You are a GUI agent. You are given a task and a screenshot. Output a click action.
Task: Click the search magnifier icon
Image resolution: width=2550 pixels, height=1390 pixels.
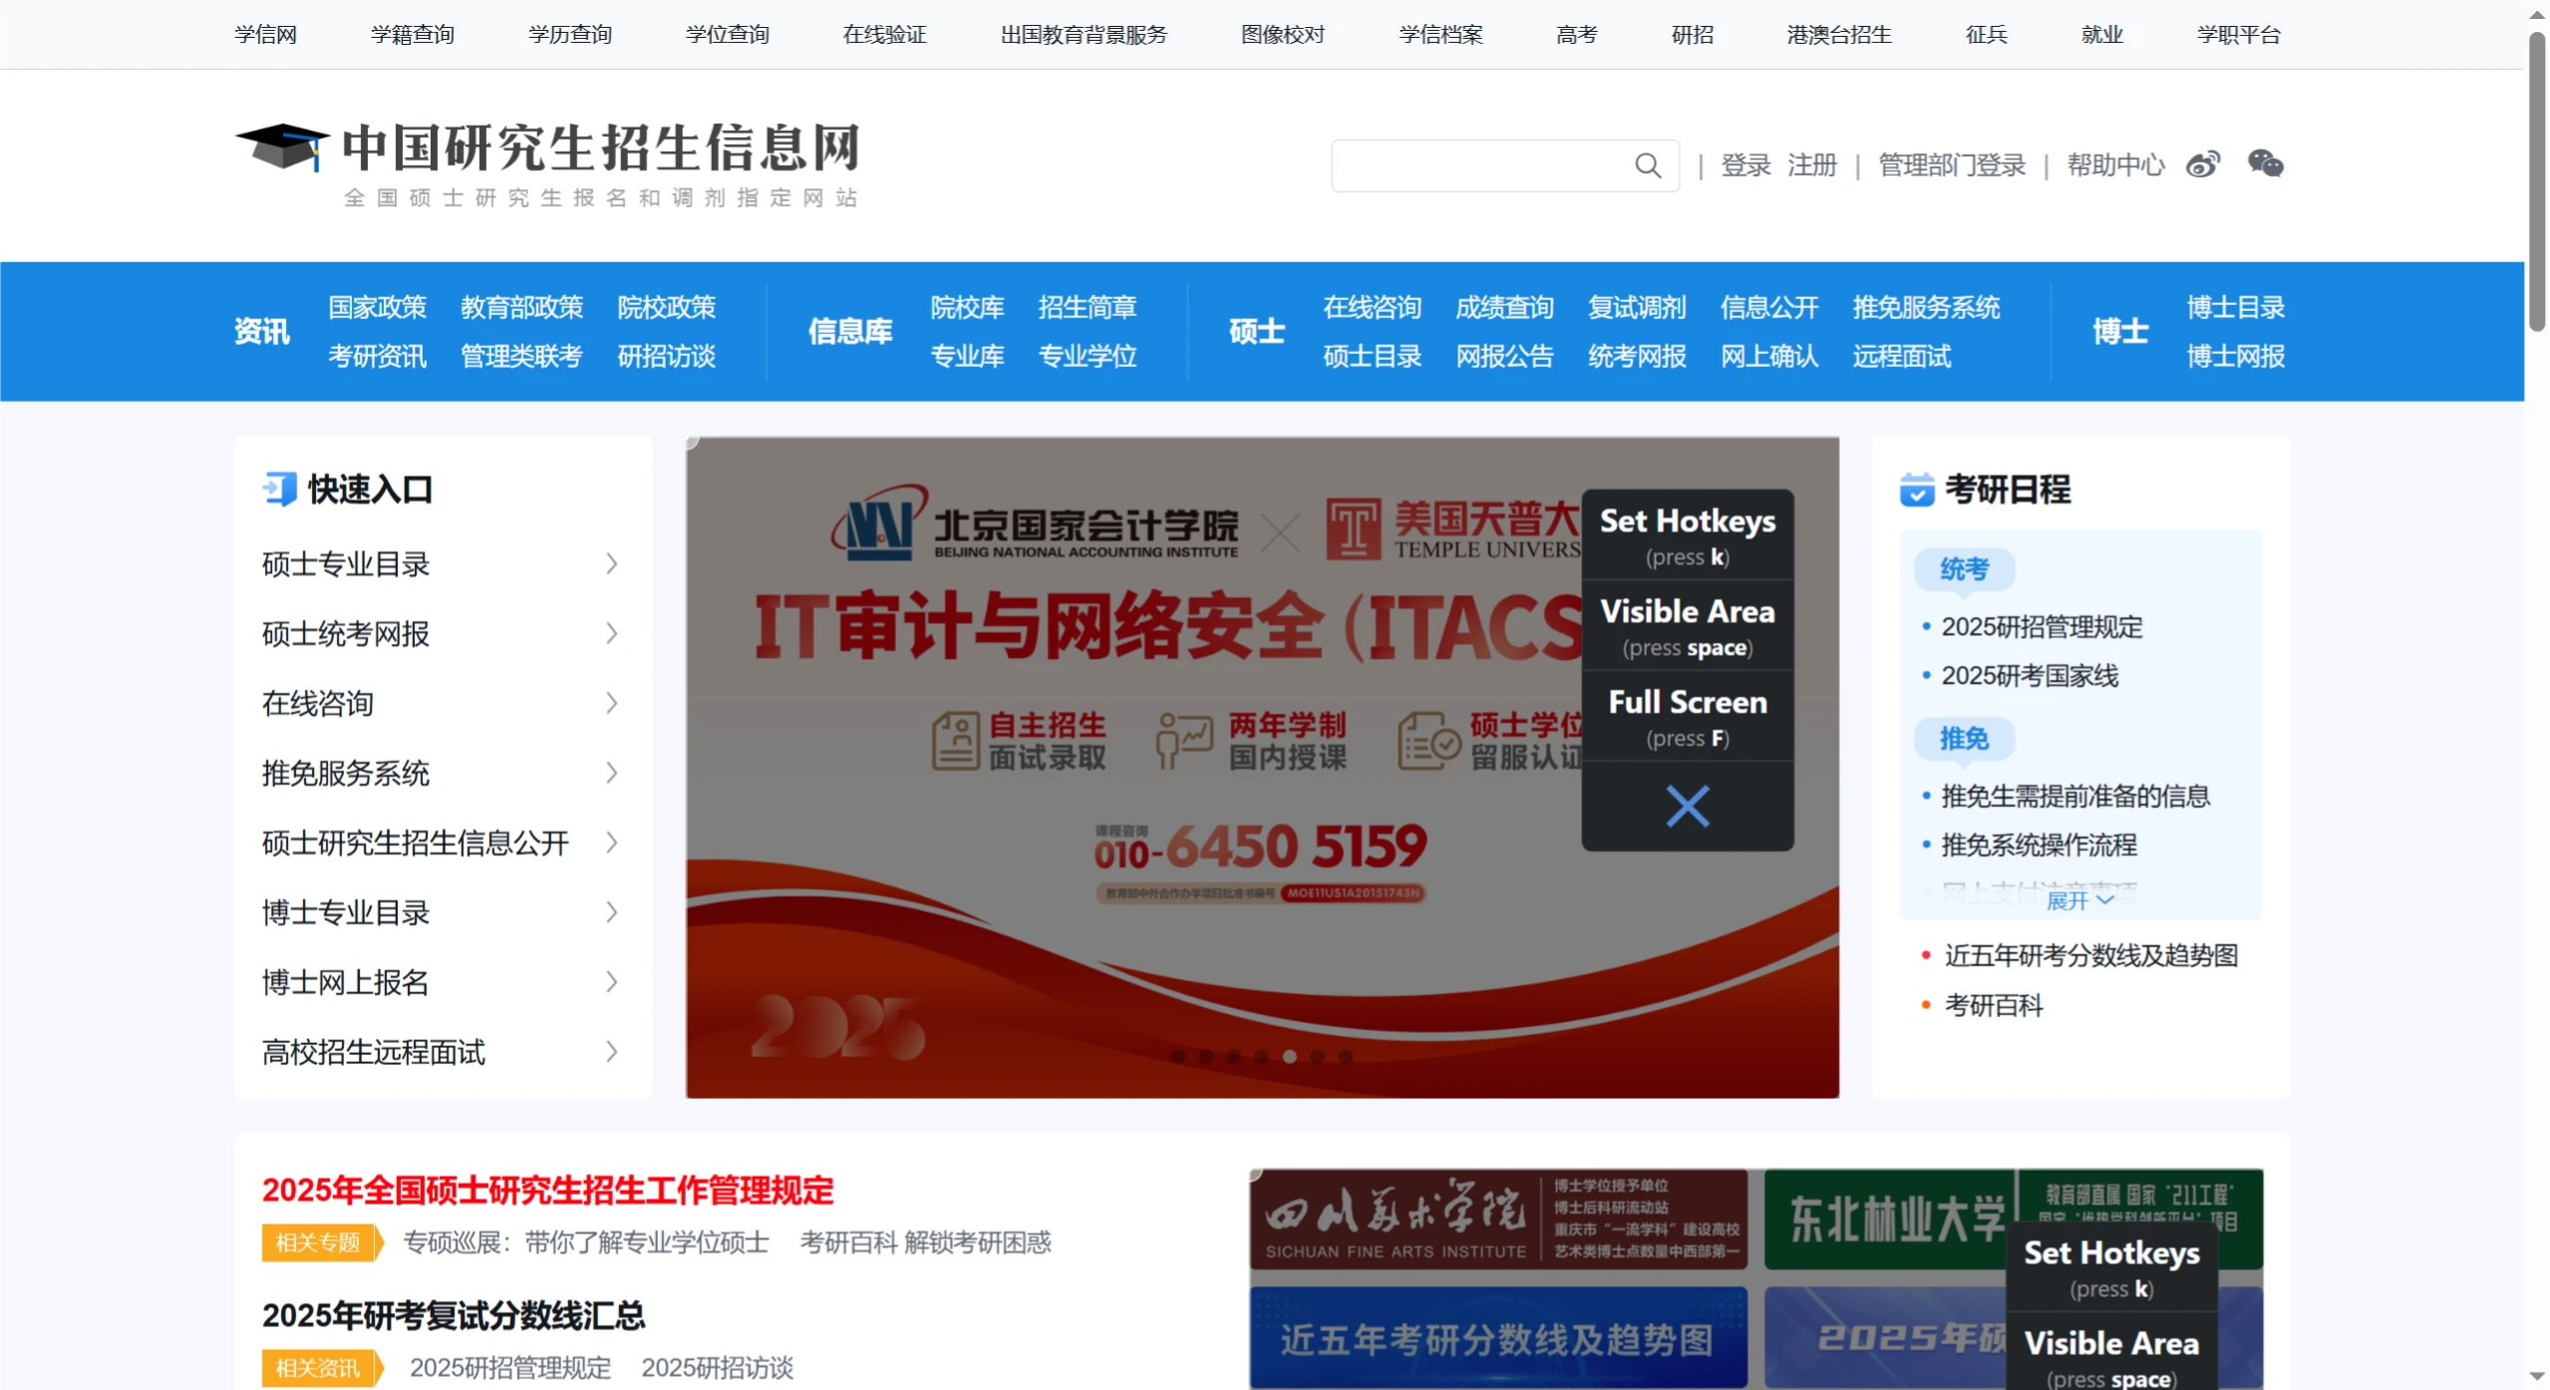click(x=1648, y=166)
